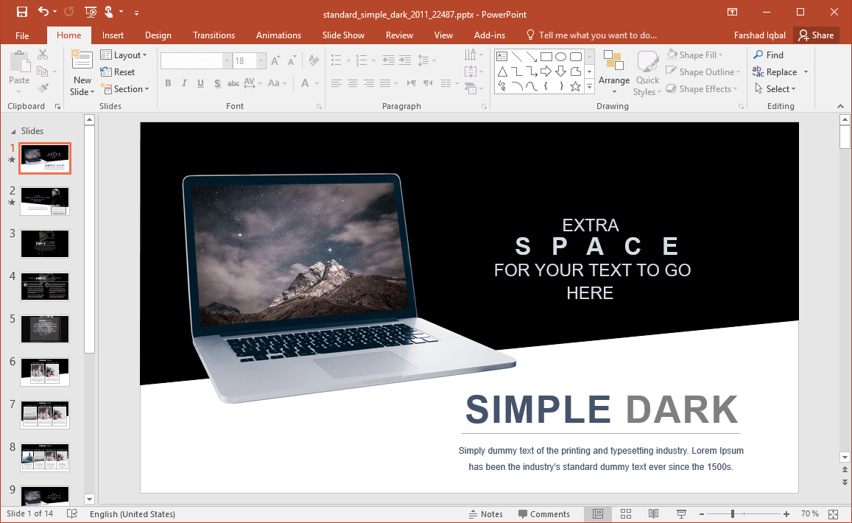The image size is (852, 523).
Task: Collapse the ribbon with the arrow
Action: pyautogui.click(x=841, y=107)
